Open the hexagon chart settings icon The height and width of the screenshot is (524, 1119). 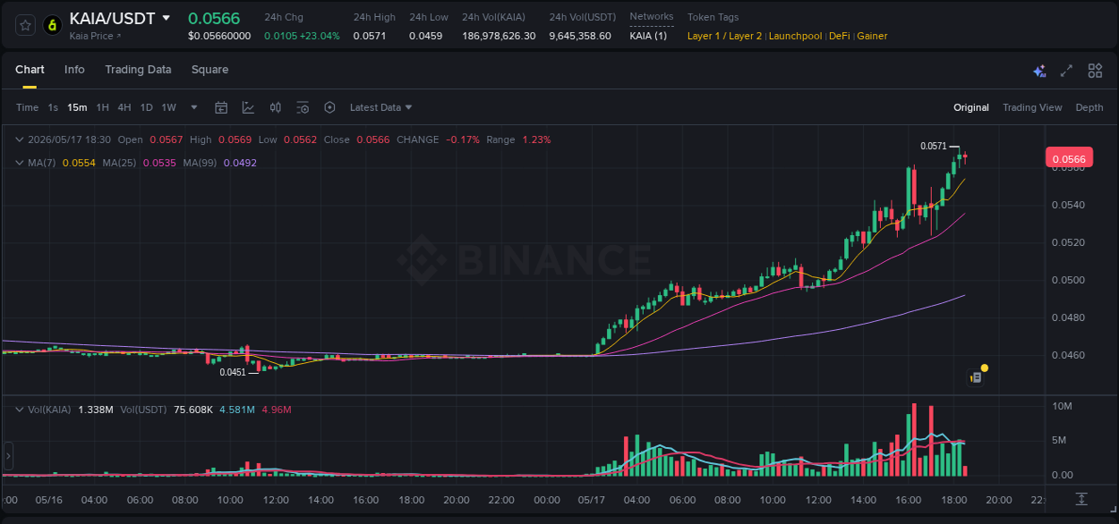pyautogui.click(x=329, y=107)
